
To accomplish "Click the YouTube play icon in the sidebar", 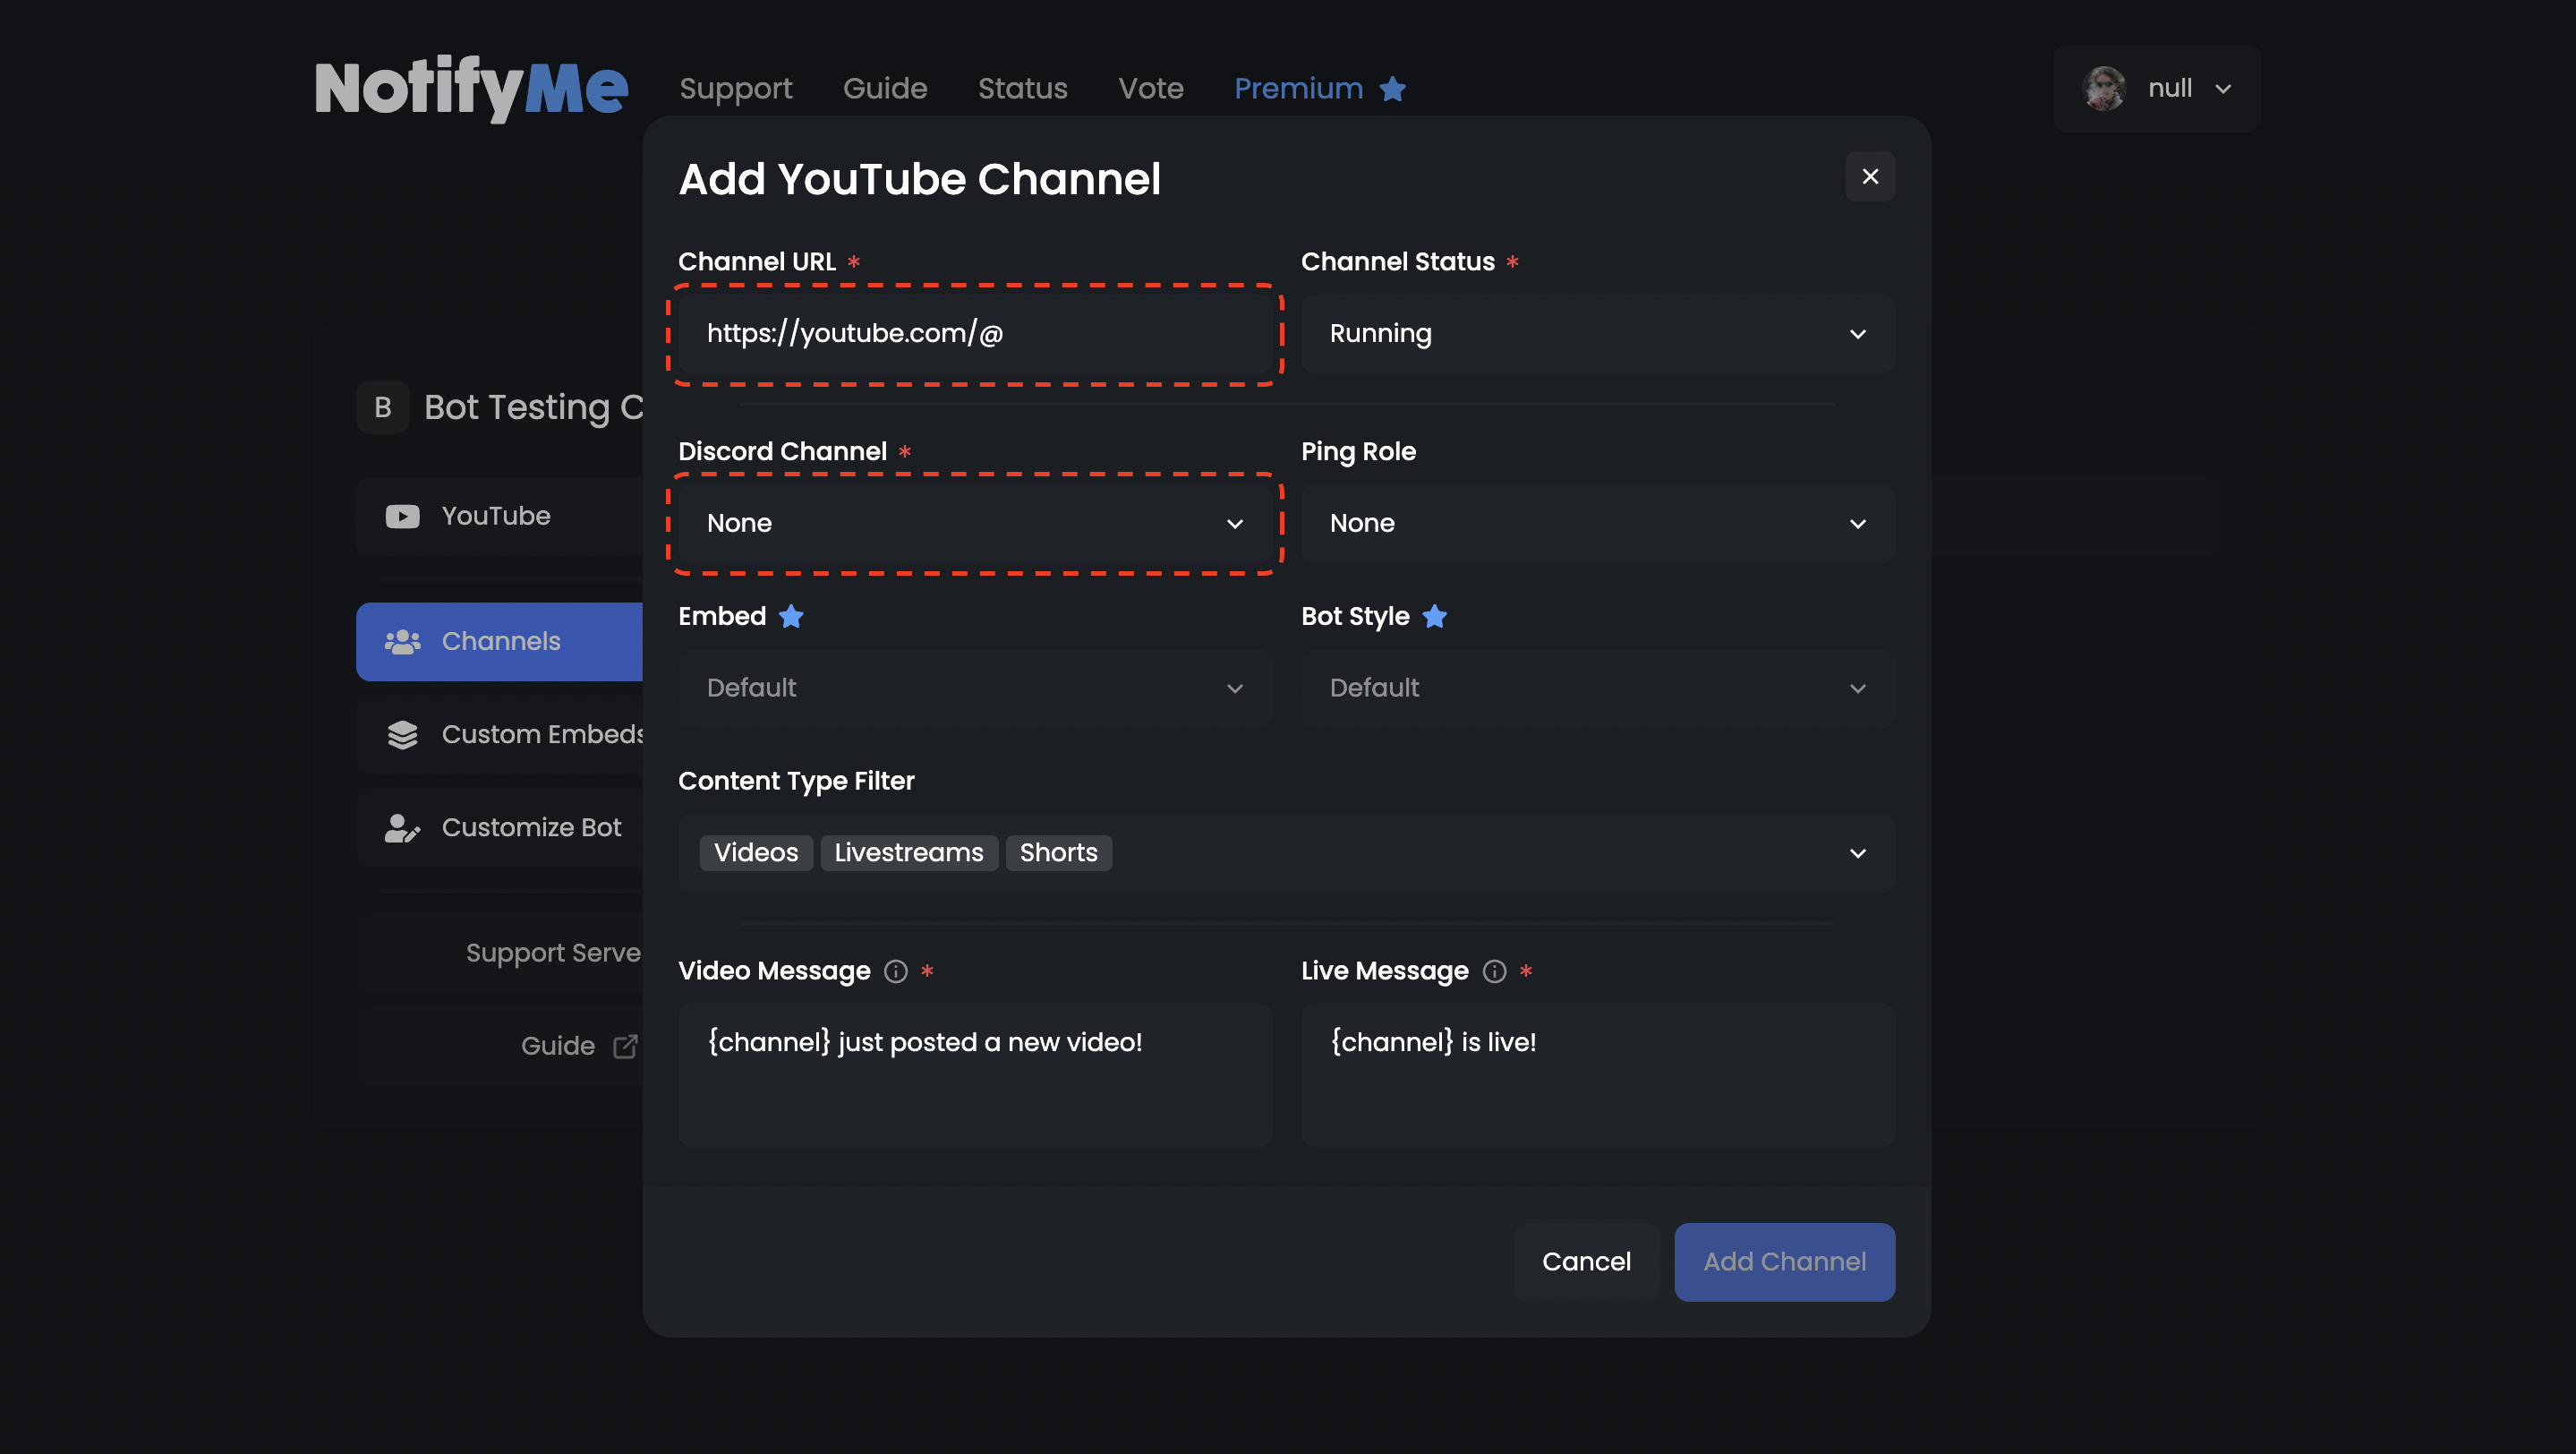I will [x=402, y=516].
